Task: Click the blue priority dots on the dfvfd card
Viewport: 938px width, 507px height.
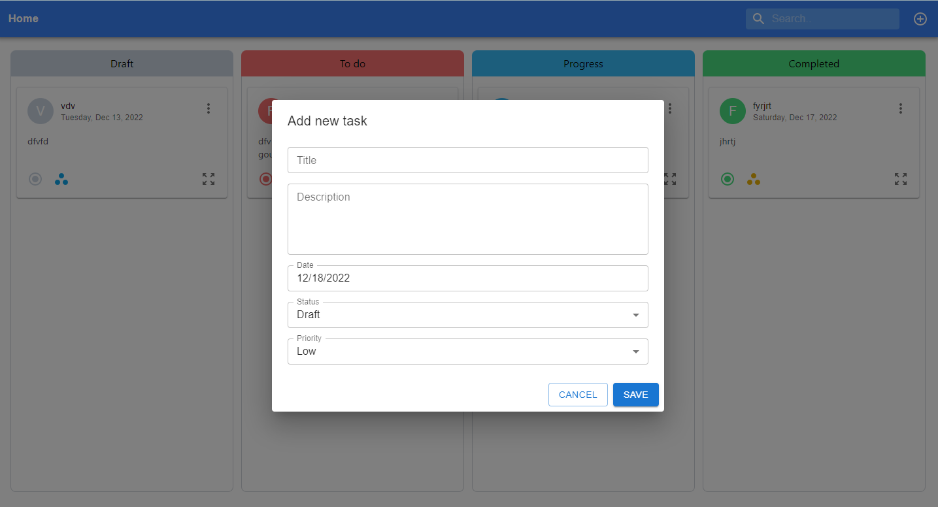Action: (61, 178)
